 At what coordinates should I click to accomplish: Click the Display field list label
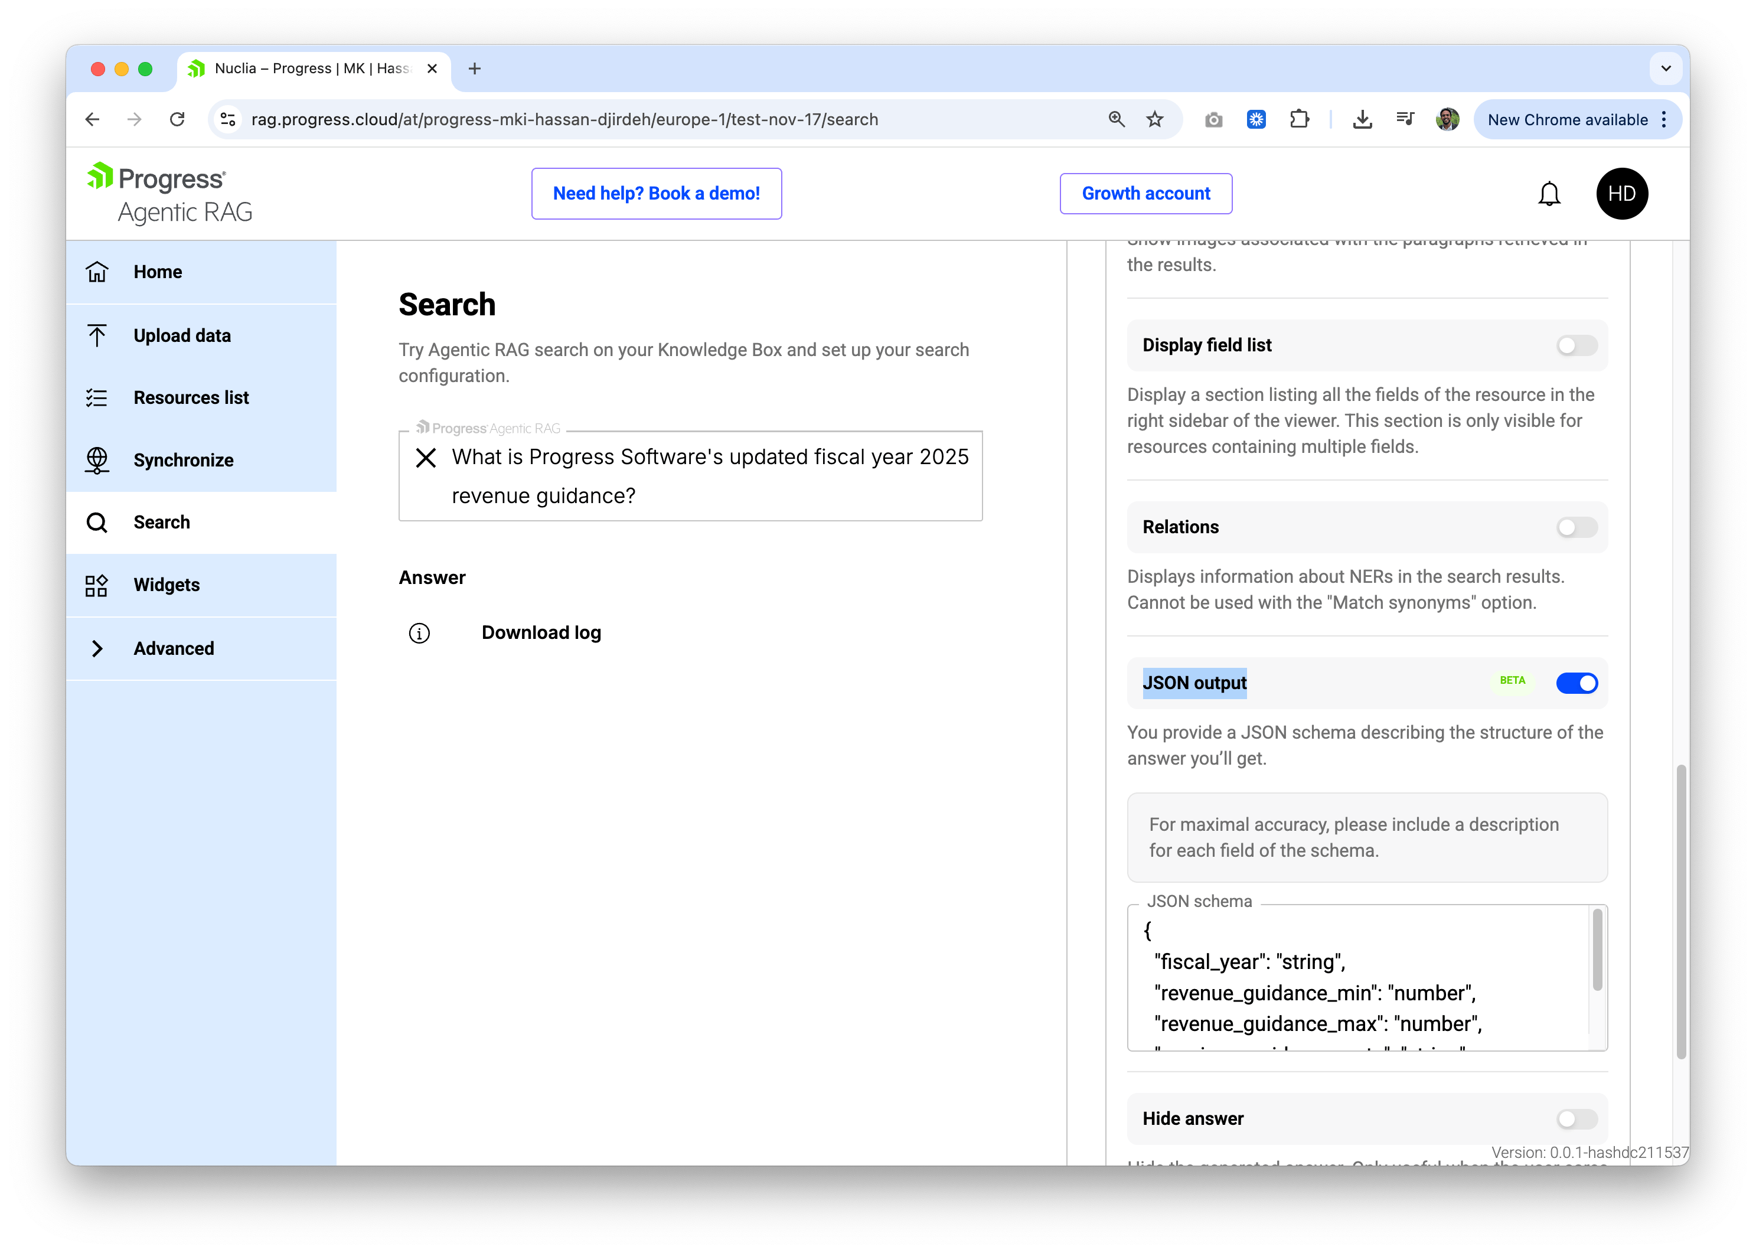tap(1207, 345)
